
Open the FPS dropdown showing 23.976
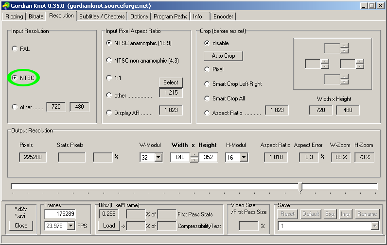[71, 226]
